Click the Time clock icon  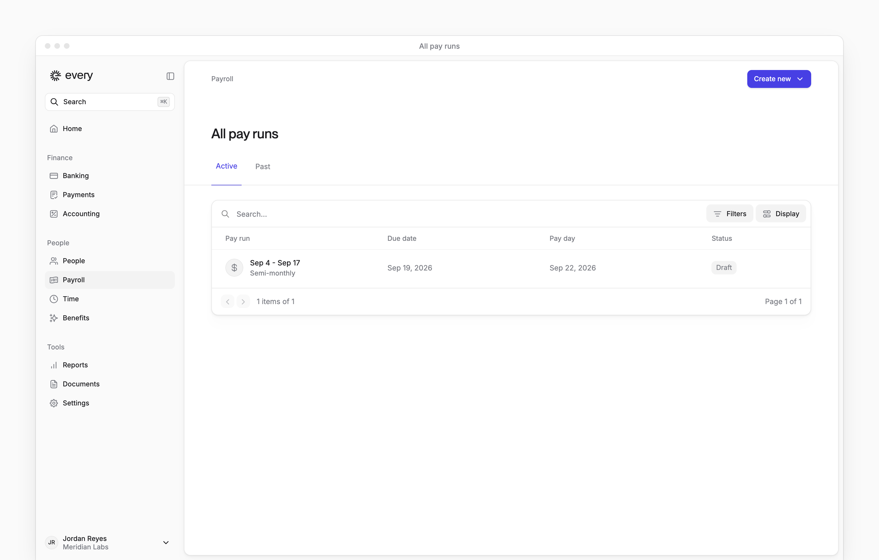click(54, 299)
